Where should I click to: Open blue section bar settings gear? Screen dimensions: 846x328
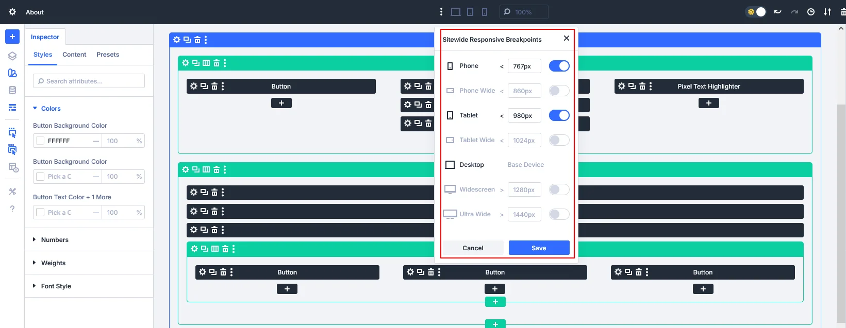point(177,40)
